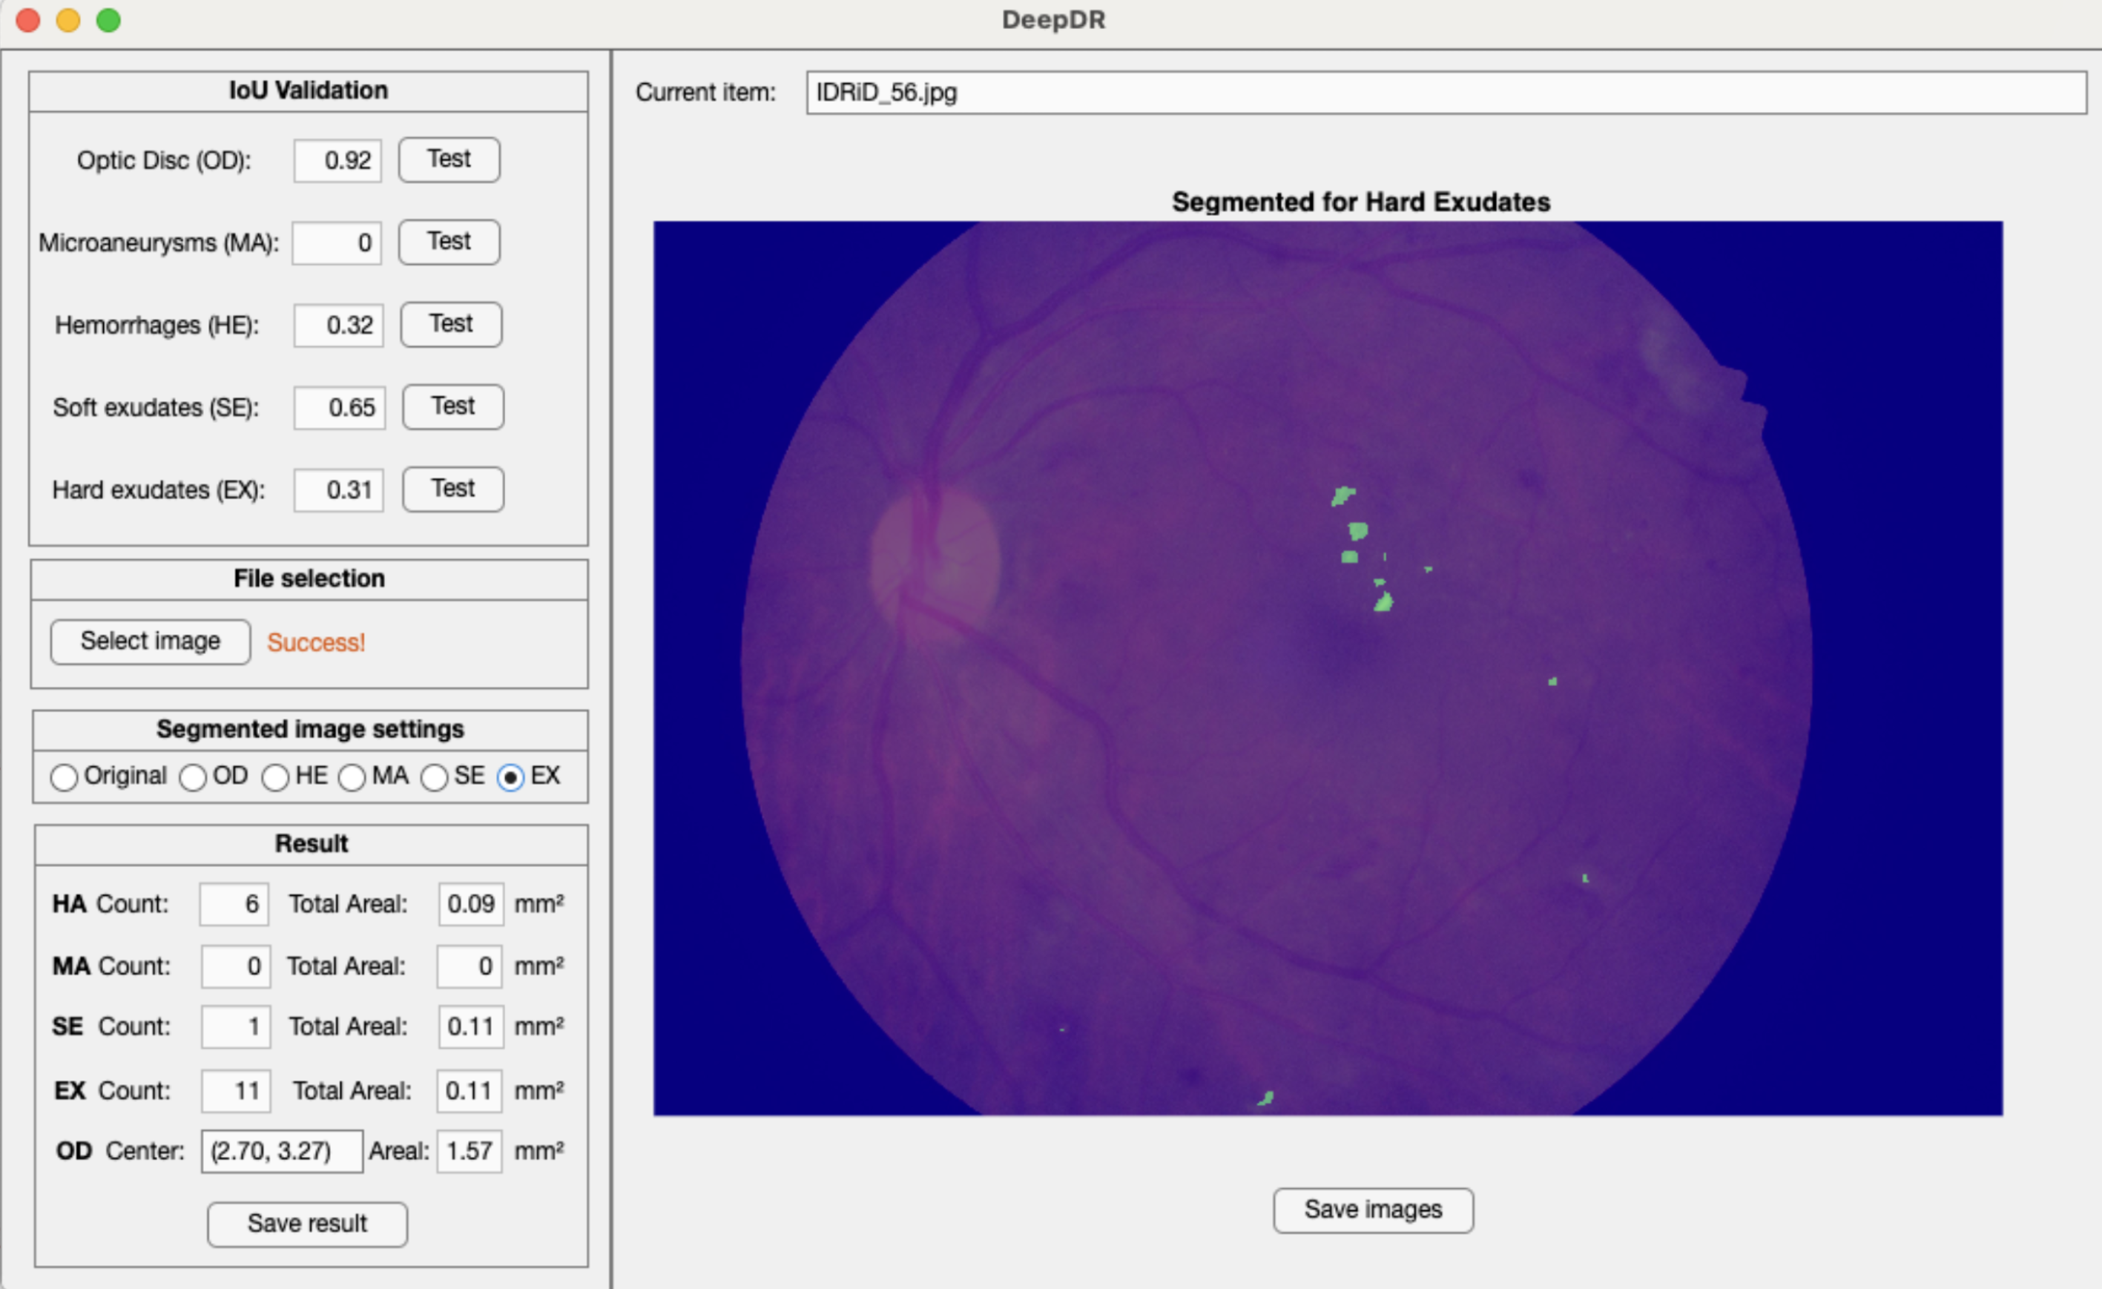Run Test for Hemorrhages (HE)
The height and width of the screenshot is (1289, 2102).
pos(451,324)
